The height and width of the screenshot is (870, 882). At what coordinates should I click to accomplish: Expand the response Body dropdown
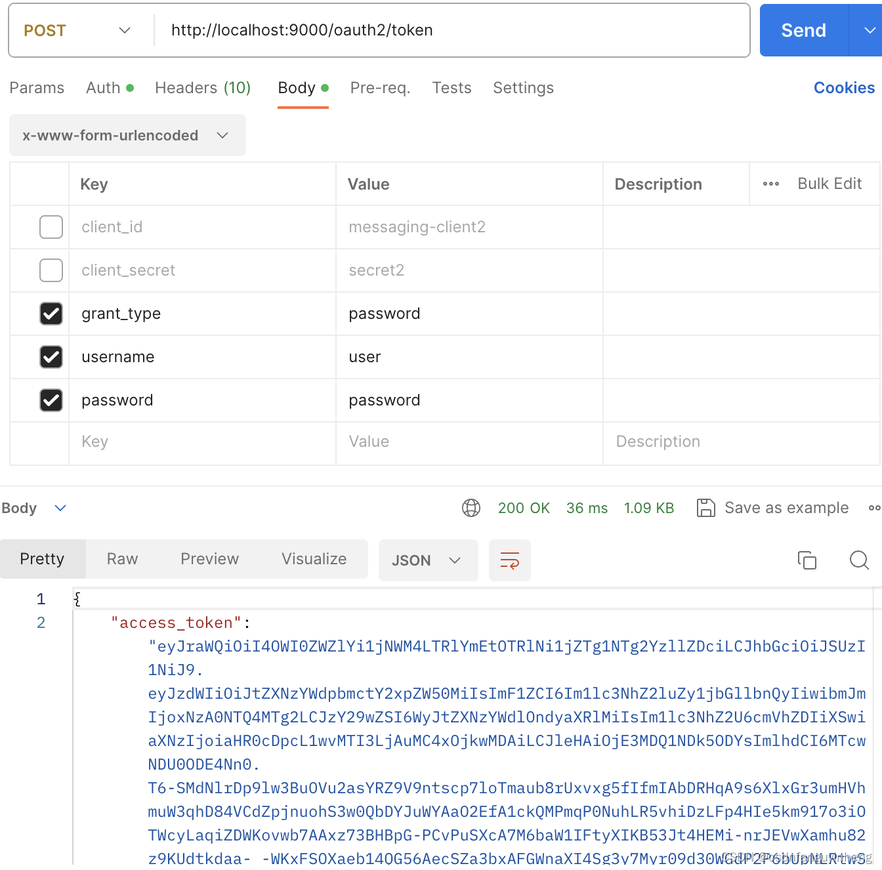tap(34, 508)
